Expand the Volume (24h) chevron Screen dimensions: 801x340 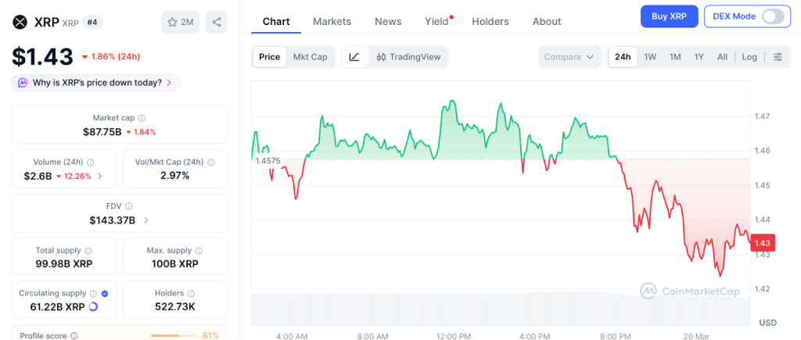click(99, 176)
